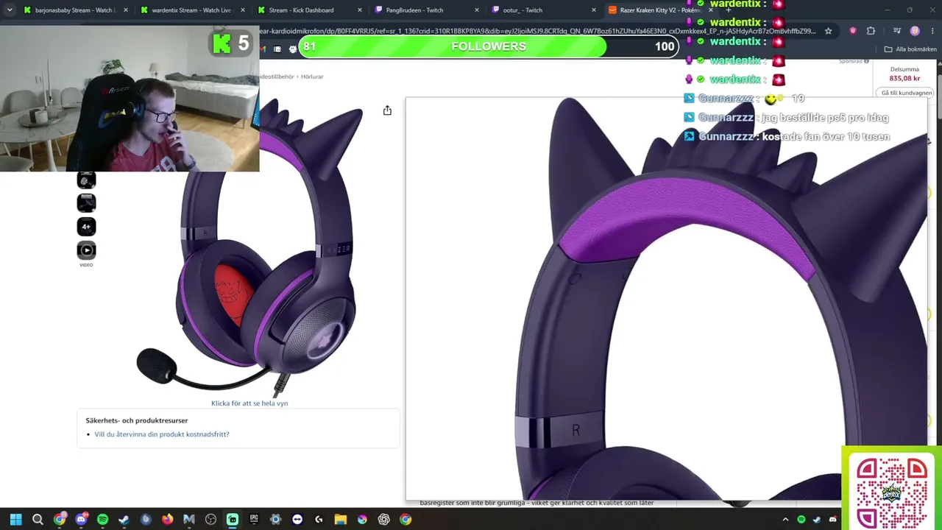Open OBS Studio from the taskbar

coord(210,520)
